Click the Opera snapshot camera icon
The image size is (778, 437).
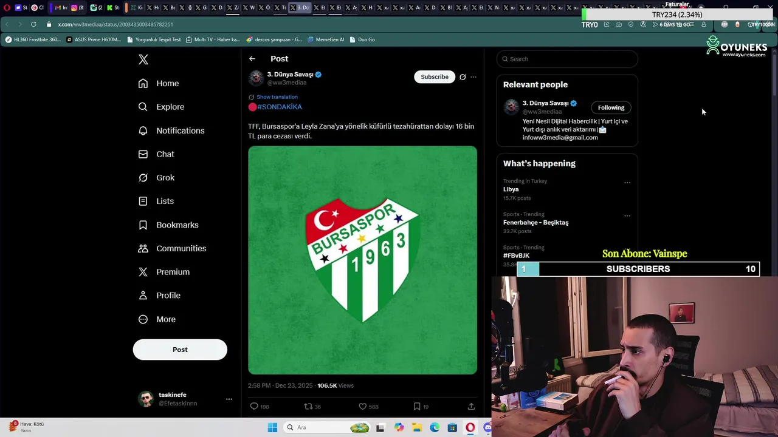(619, 24)
